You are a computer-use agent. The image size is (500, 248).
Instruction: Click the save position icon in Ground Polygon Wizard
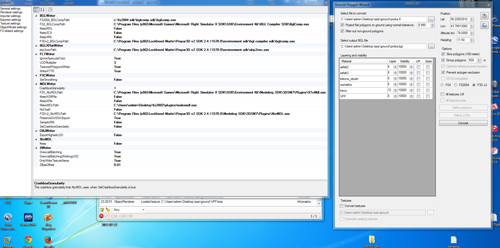point(484,16)
